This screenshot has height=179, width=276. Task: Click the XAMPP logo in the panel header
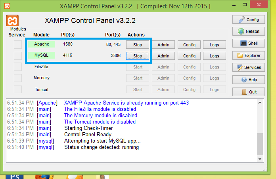[x=12, y=21]
